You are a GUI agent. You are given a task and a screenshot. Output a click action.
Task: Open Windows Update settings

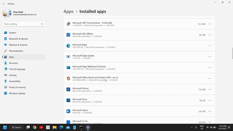coord(23,94)
